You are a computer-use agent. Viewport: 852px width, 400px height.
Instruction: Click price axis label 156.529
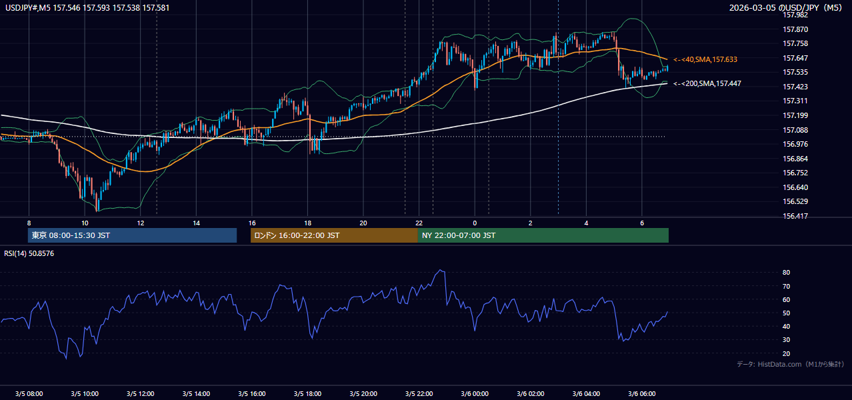pyautogui.click(x=795, y=201)
